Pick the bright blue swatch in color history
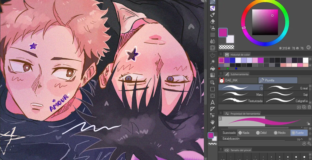 point(232,60)
